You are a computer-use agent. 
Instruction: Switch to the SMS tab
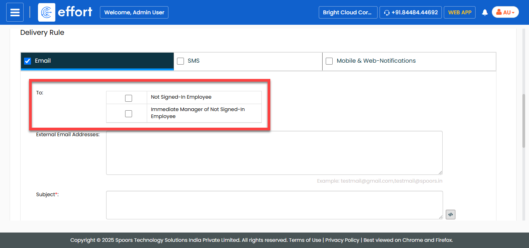pos(194,61)
